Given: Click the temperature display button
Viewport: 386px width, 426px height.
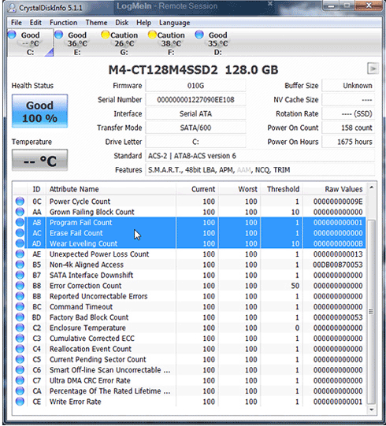Looking at the screenshot, I should coord(39,161).
